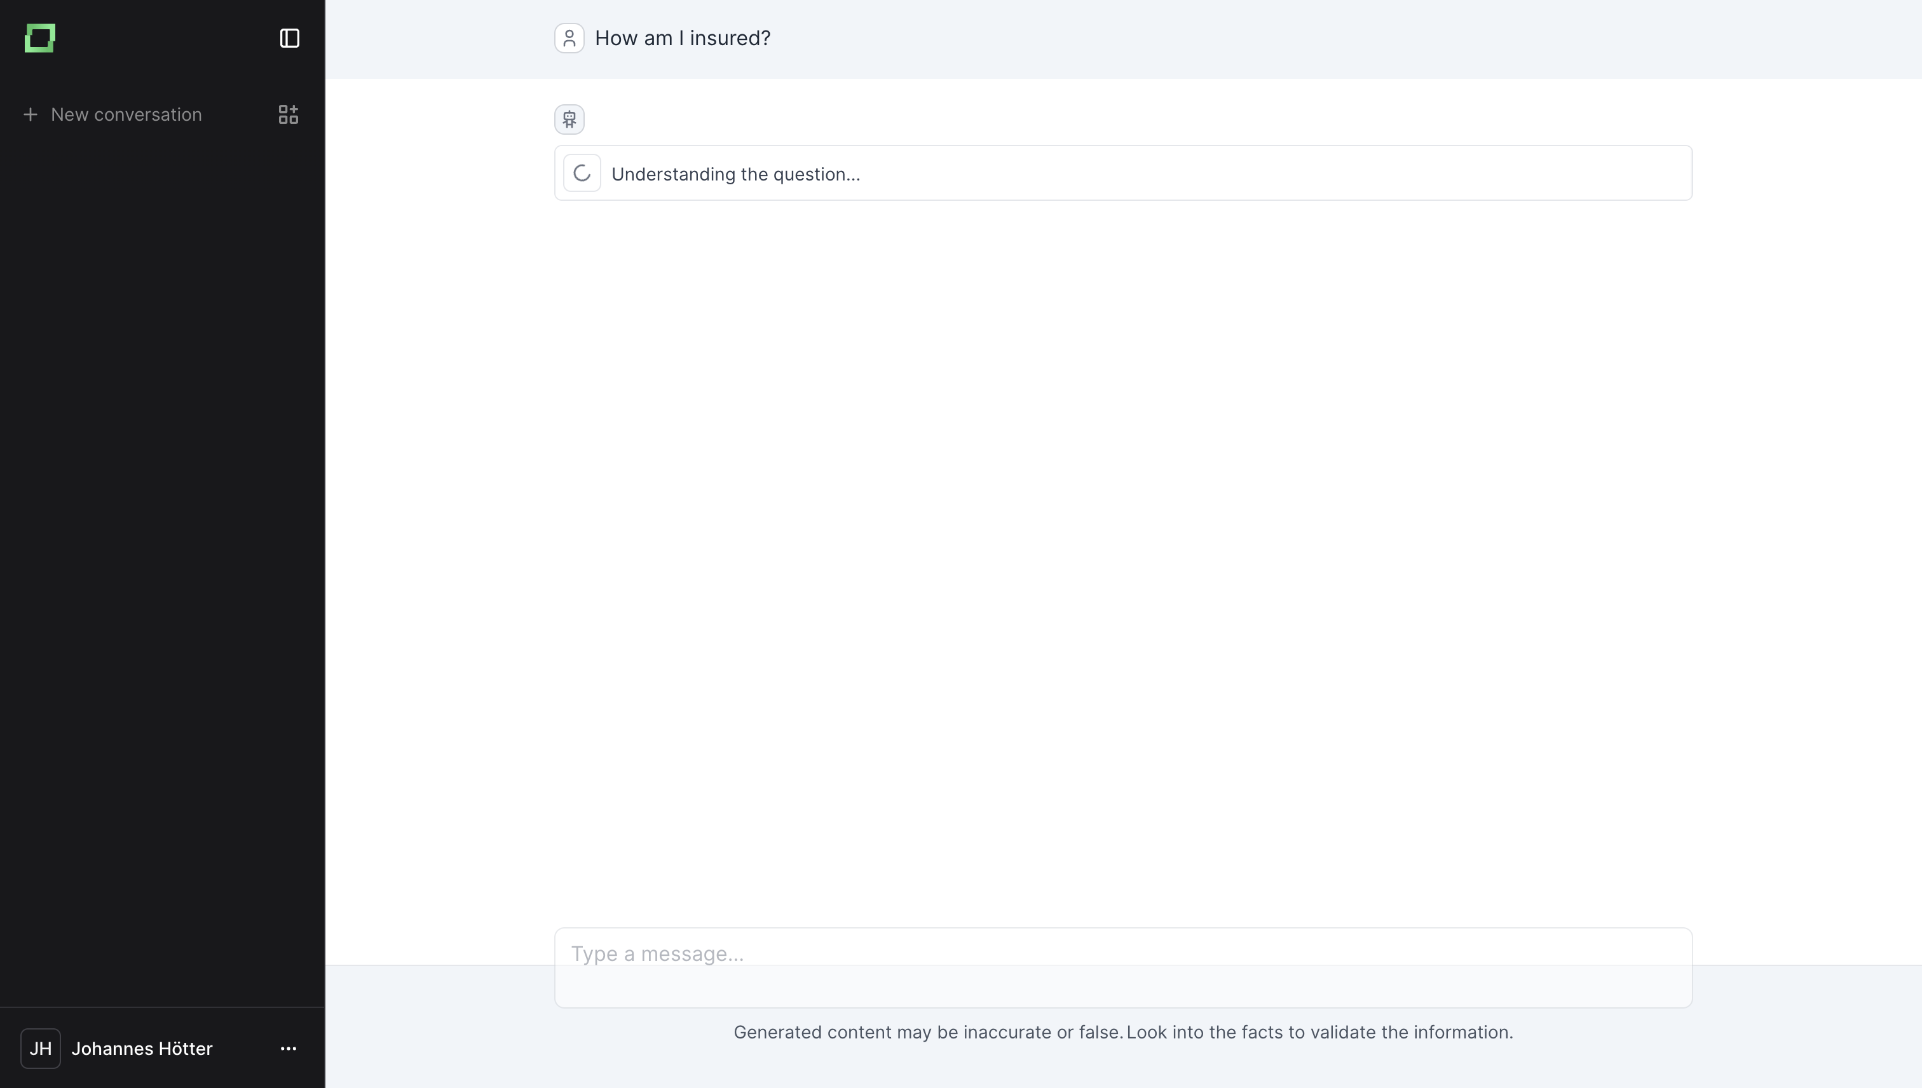Click the "New conversation" text label

[126, 114]
